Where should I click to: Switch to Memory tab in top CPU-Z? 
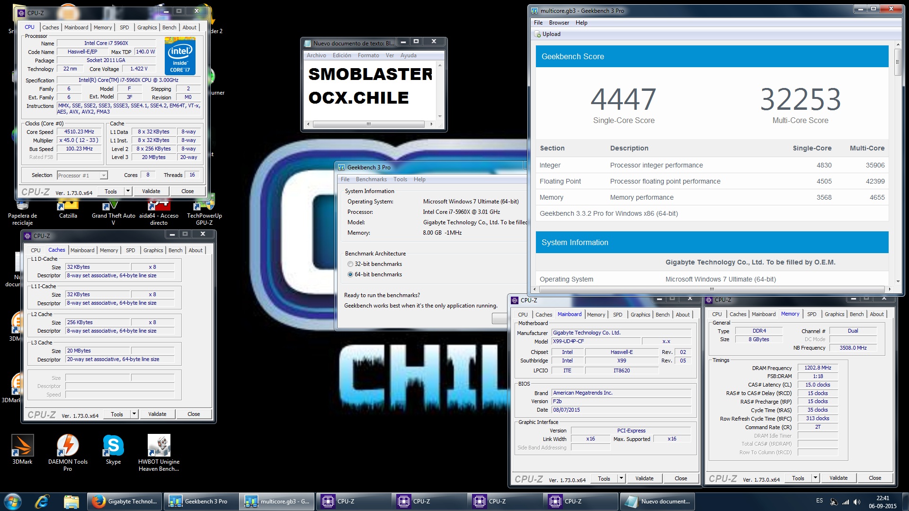coord(103,27)
